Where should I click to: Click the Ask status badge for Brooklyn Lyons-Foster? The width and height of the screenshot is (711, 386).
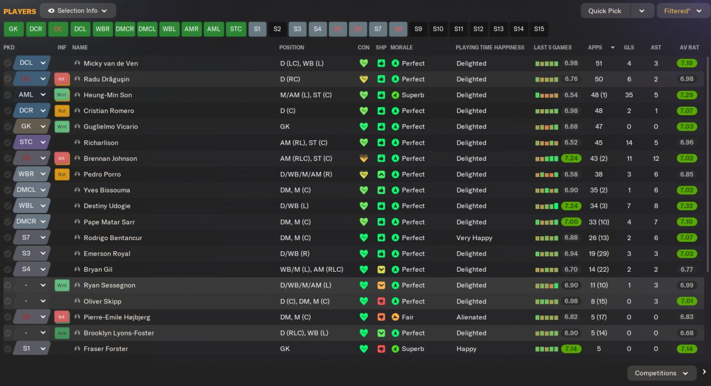[62, 333]
